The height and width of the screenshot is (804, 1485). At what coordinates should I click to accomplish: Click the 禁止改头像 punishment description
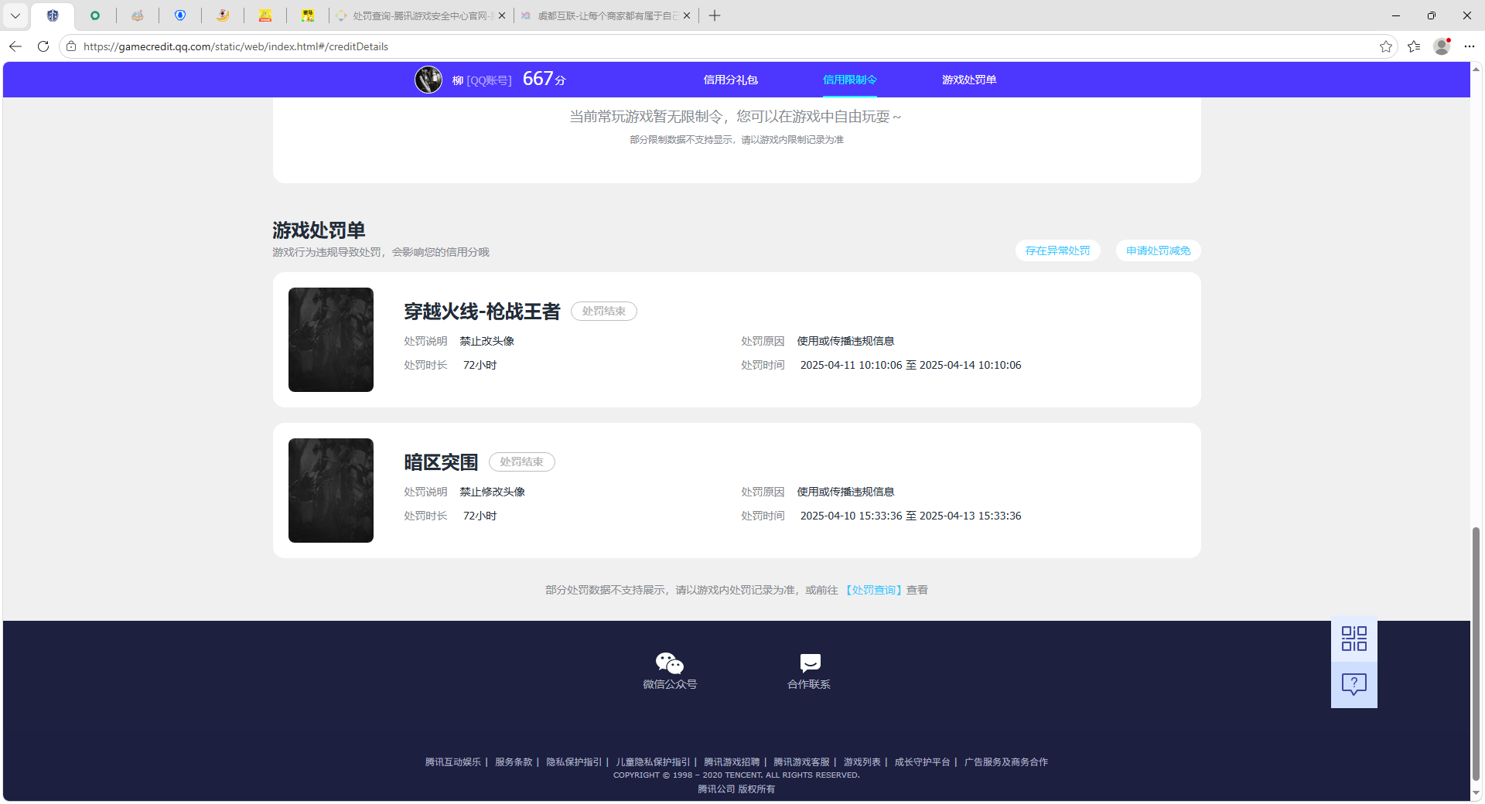tap(486, 341)
